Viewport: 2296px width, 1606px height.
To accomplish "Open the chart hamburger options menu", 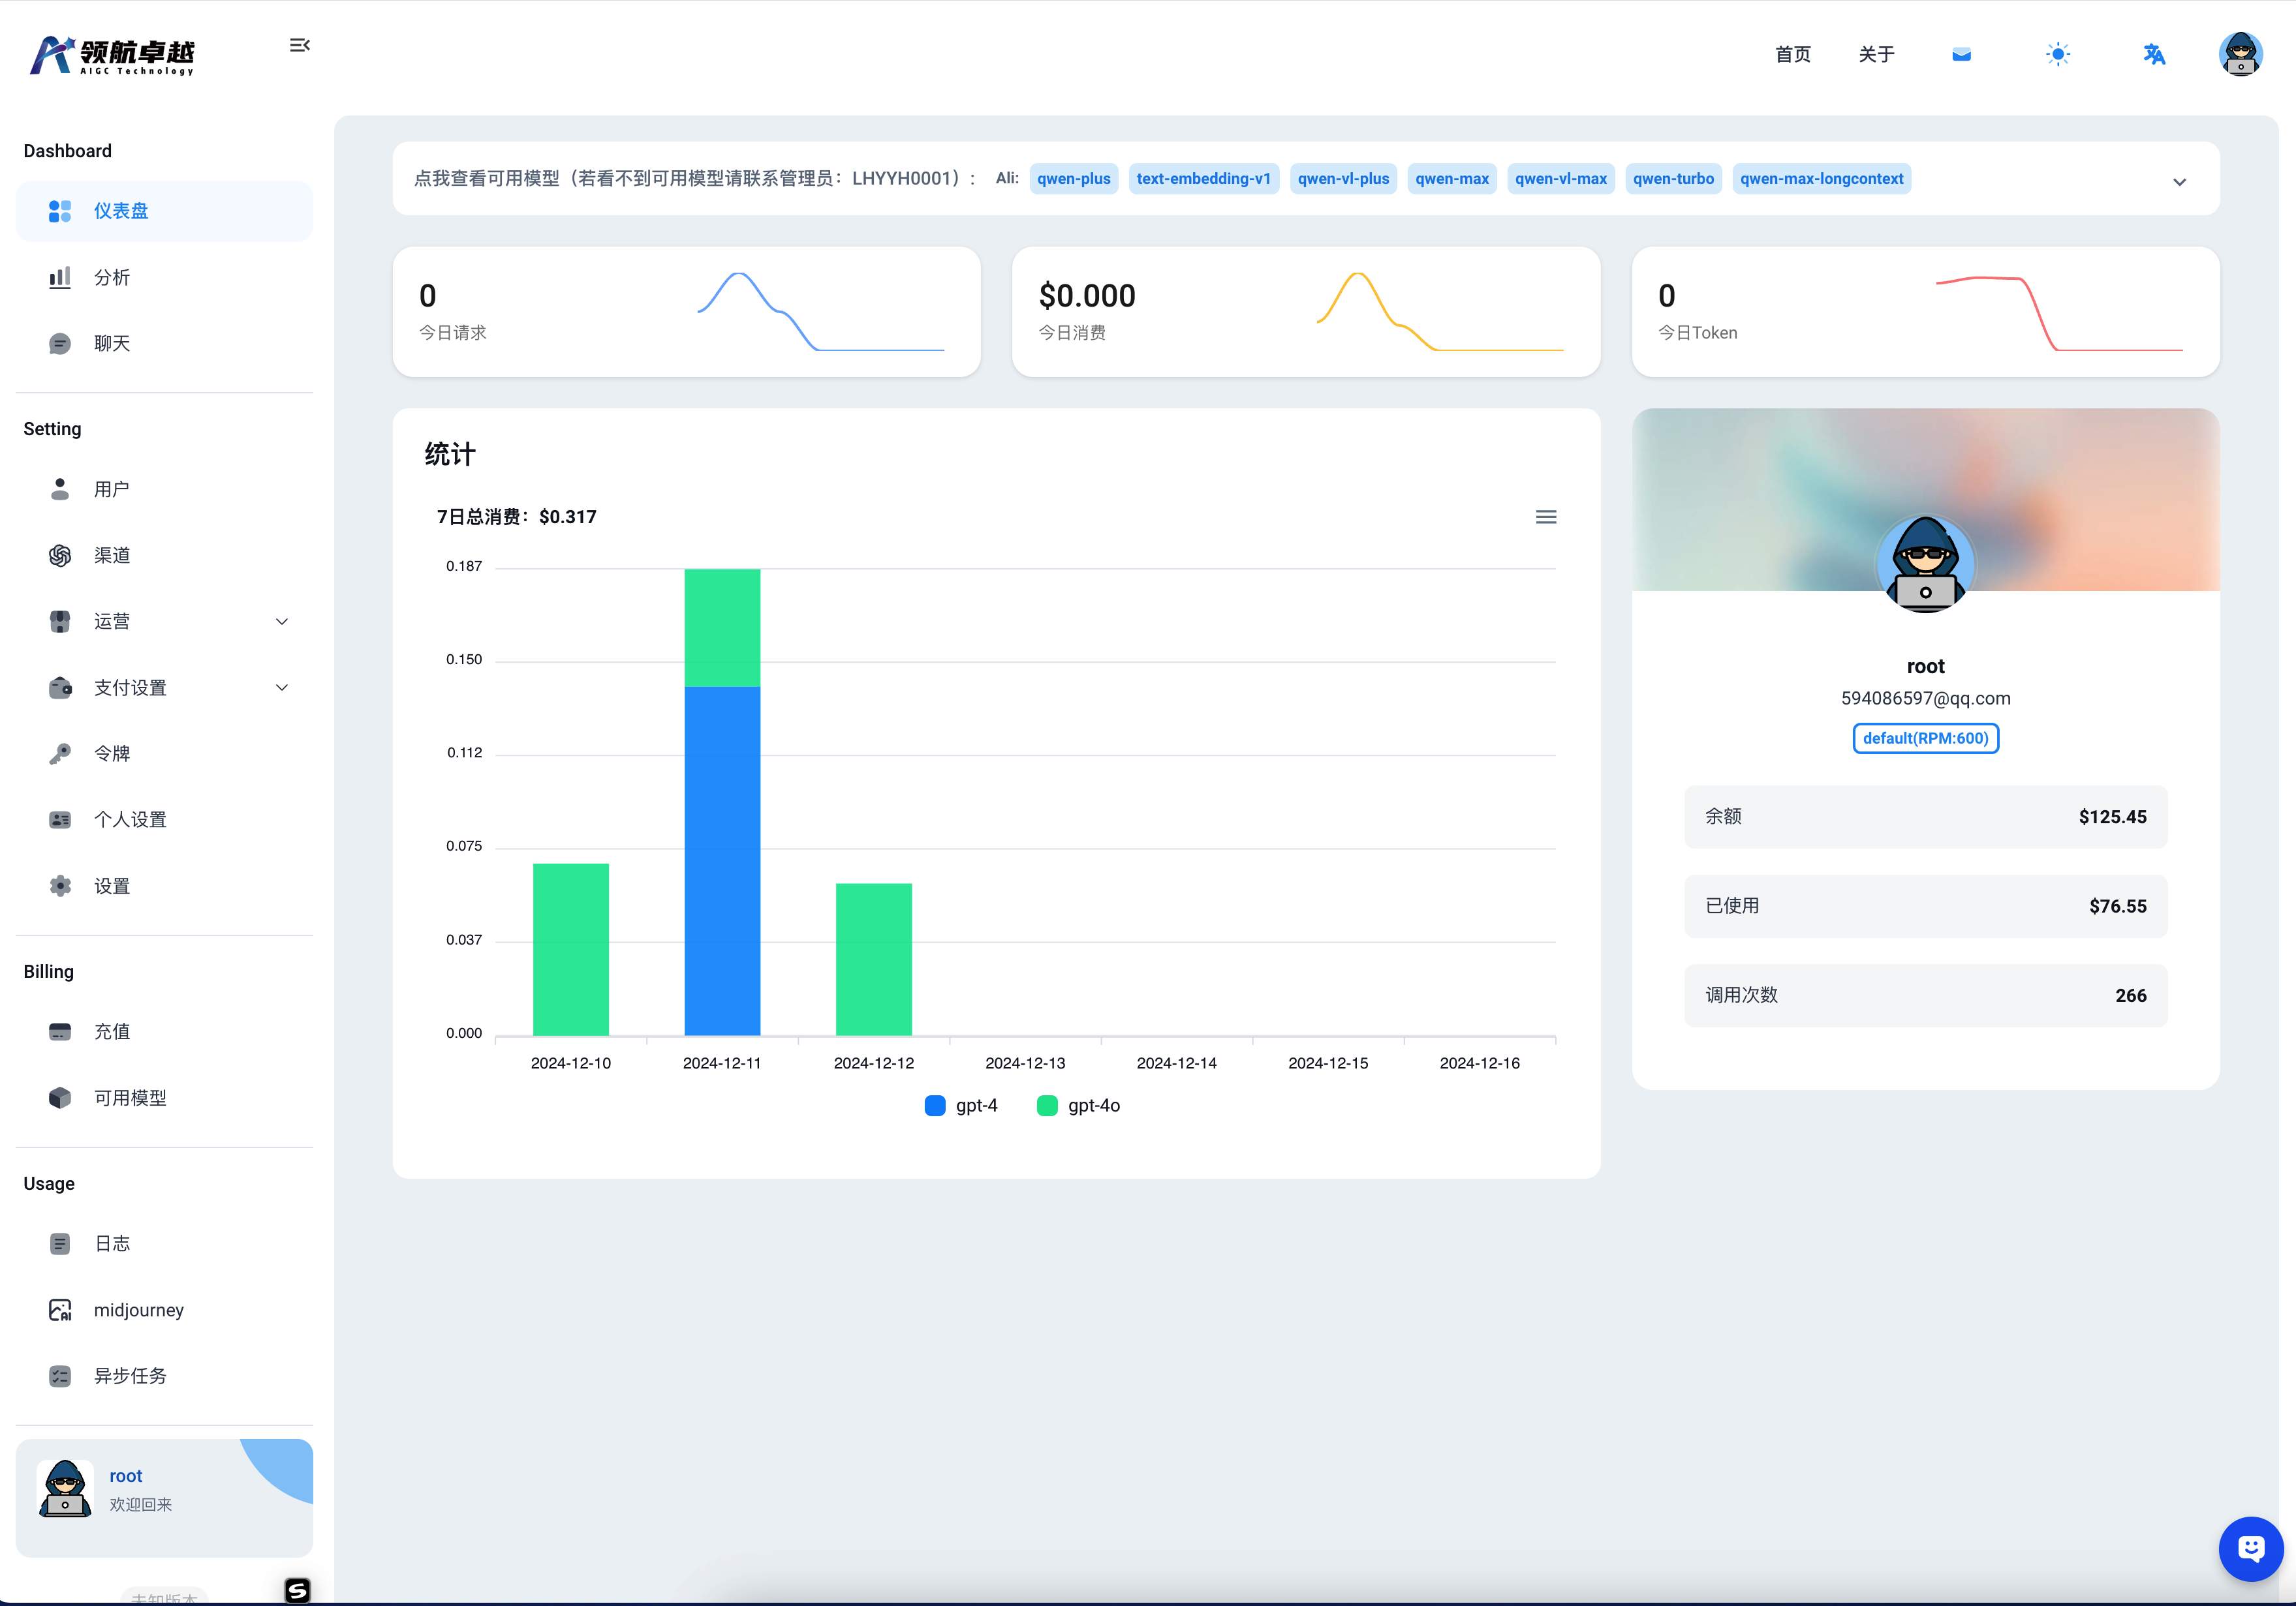I will pyautogui.click(x=1545, y=517).
